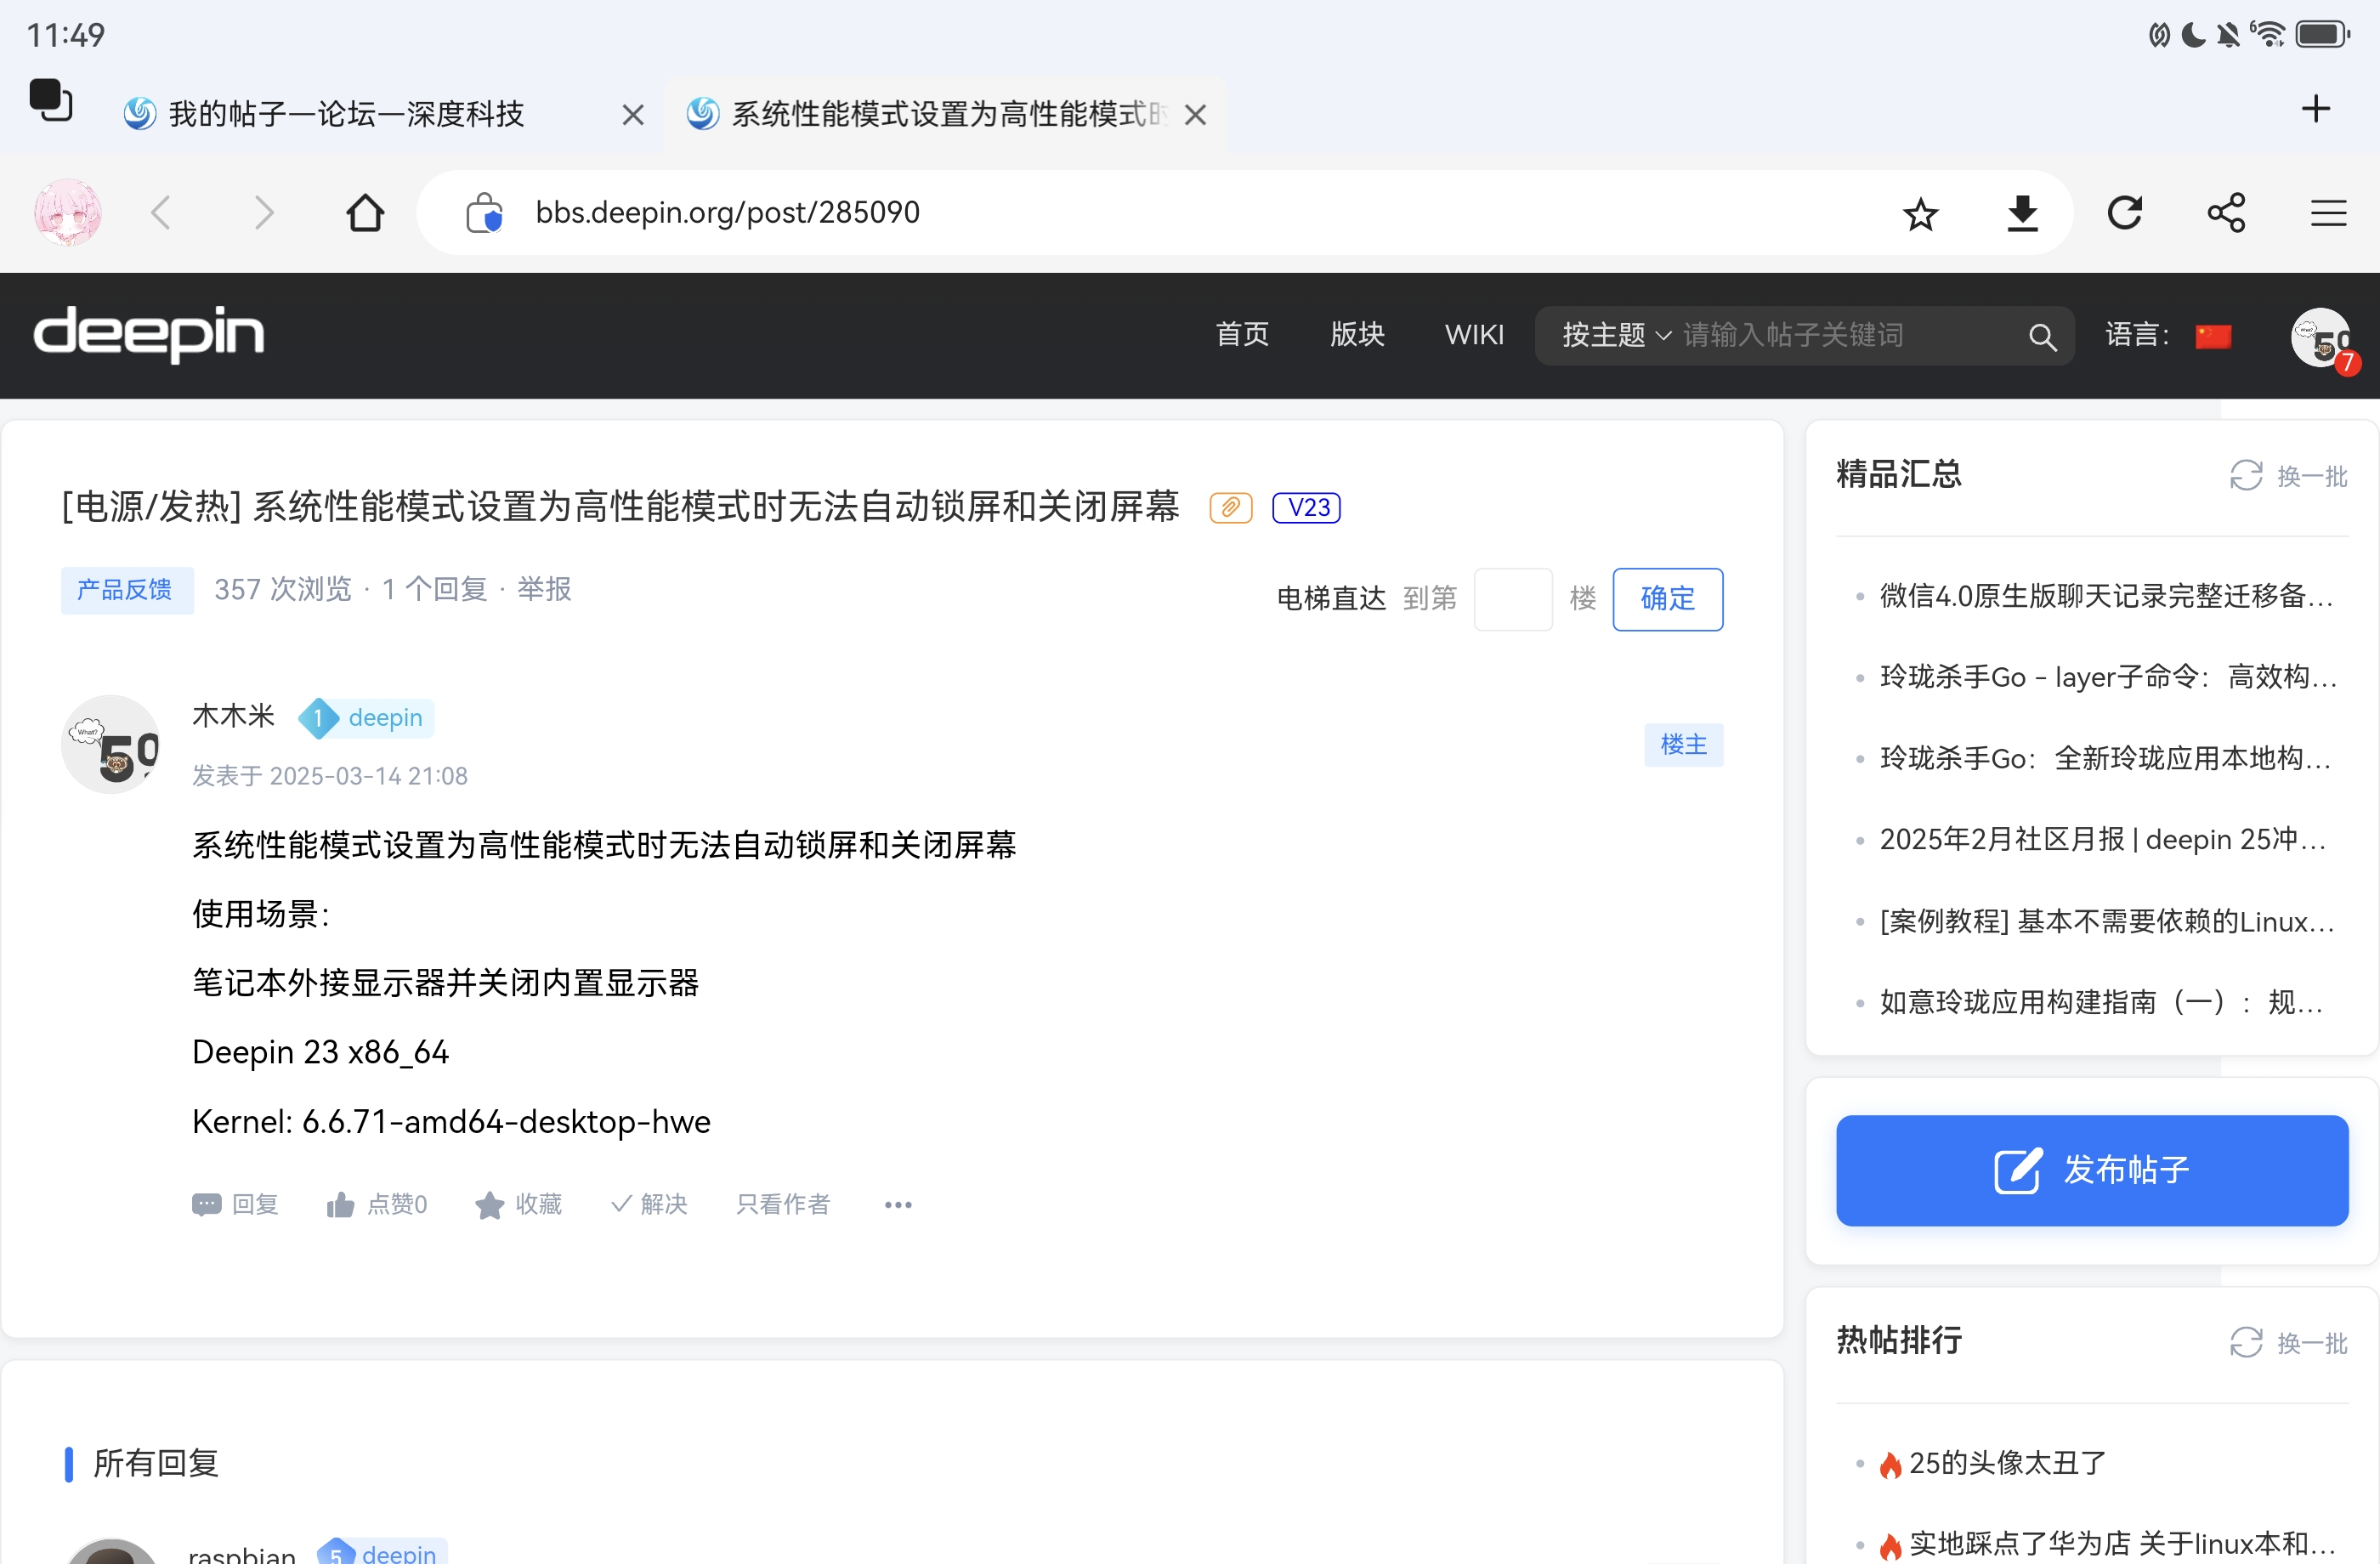Open 微信4.0原生版聊天记录完整迁移备 article
This screenshot has height=1564, width=2380.
pyautogui.click(x=2106, y=596)
